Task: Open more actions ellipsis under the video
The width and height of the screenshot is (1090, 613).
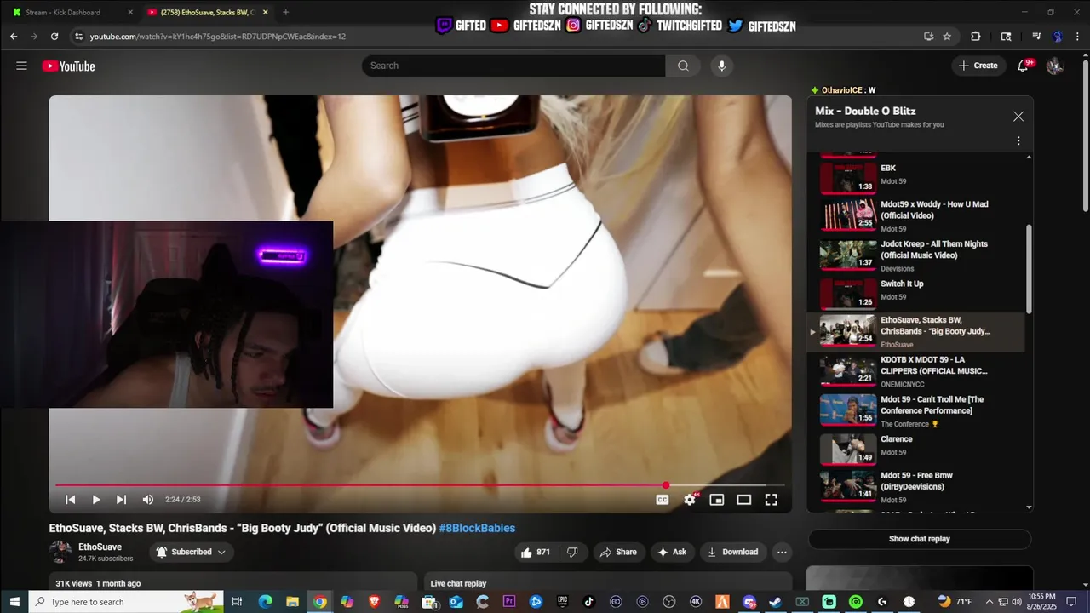Action: pos(783,552)
